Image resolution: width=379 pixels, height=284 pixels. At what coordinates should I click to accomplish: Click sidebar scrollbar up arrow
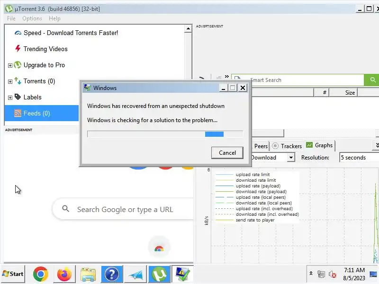coord(188,29)
